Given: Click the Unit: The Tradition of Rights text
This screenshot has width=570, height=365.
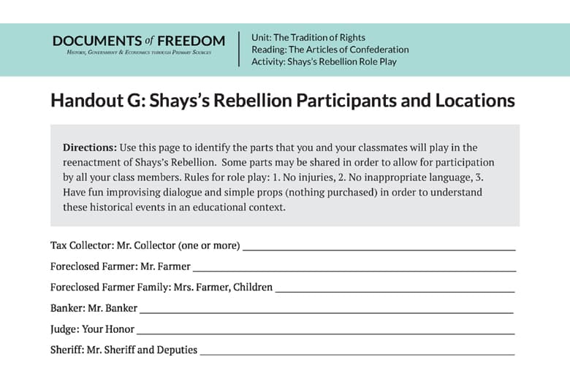Looking at the screenshot, I should (x=308, y=37).
